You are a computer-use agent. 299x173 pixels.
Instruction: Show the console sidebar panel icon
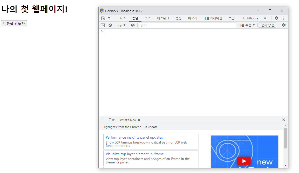103,25
